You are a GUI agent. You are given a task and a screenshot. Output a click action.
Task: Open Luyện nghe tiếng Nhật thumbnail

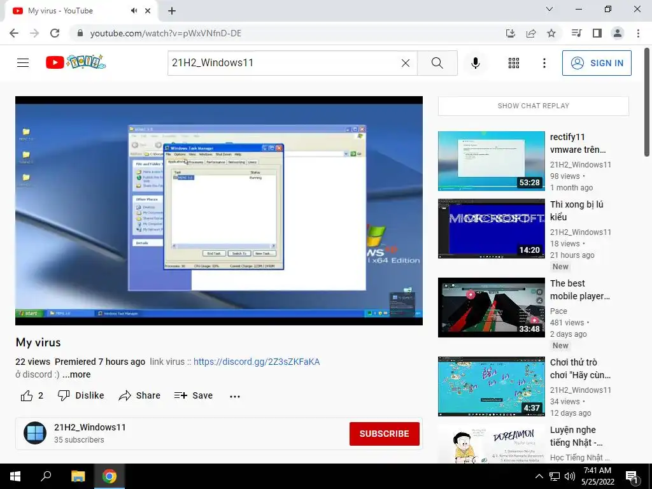point(491,444)
